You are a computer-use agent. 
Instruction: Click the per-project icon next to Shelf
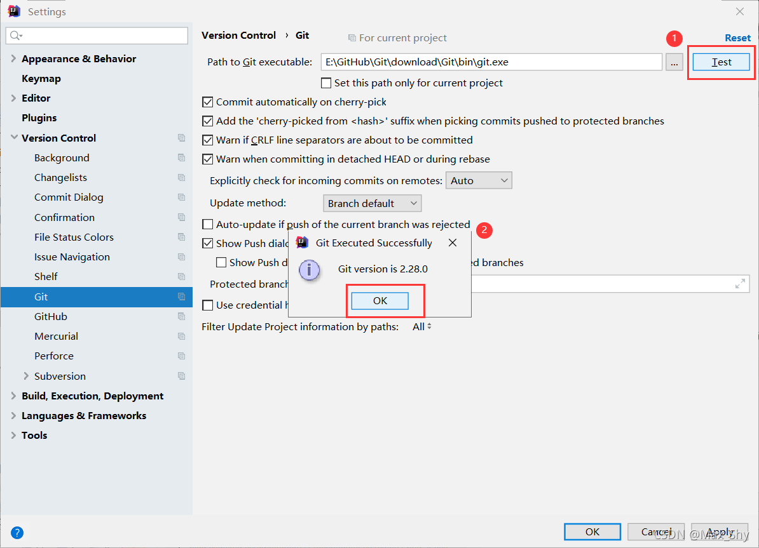(182, 277)
